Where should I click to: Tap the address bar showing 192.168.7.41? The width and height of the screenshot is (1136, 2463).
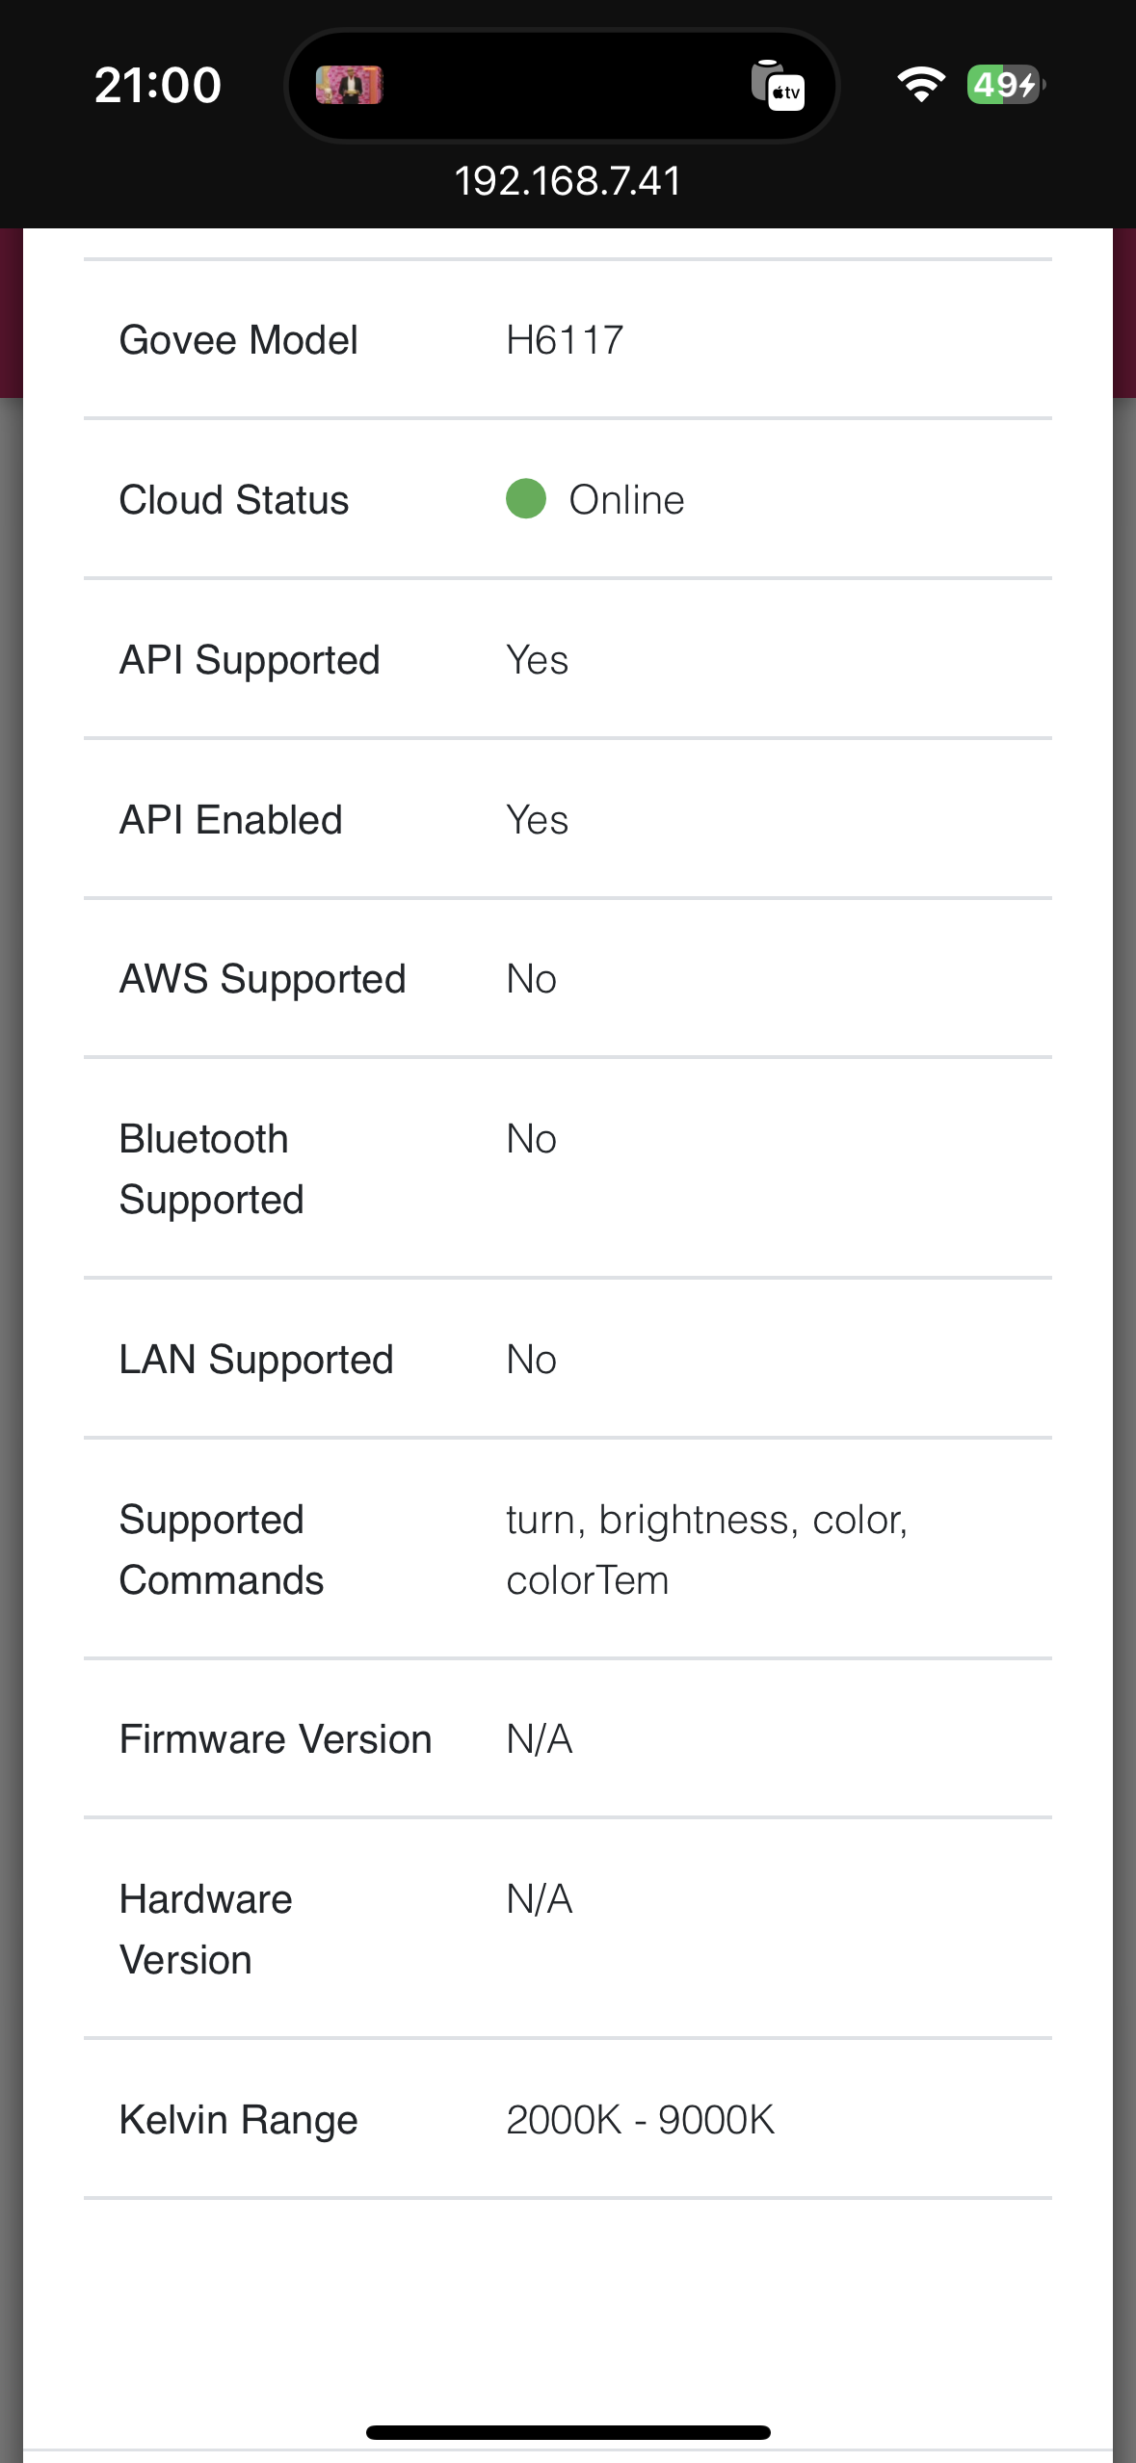coord(568,179)
